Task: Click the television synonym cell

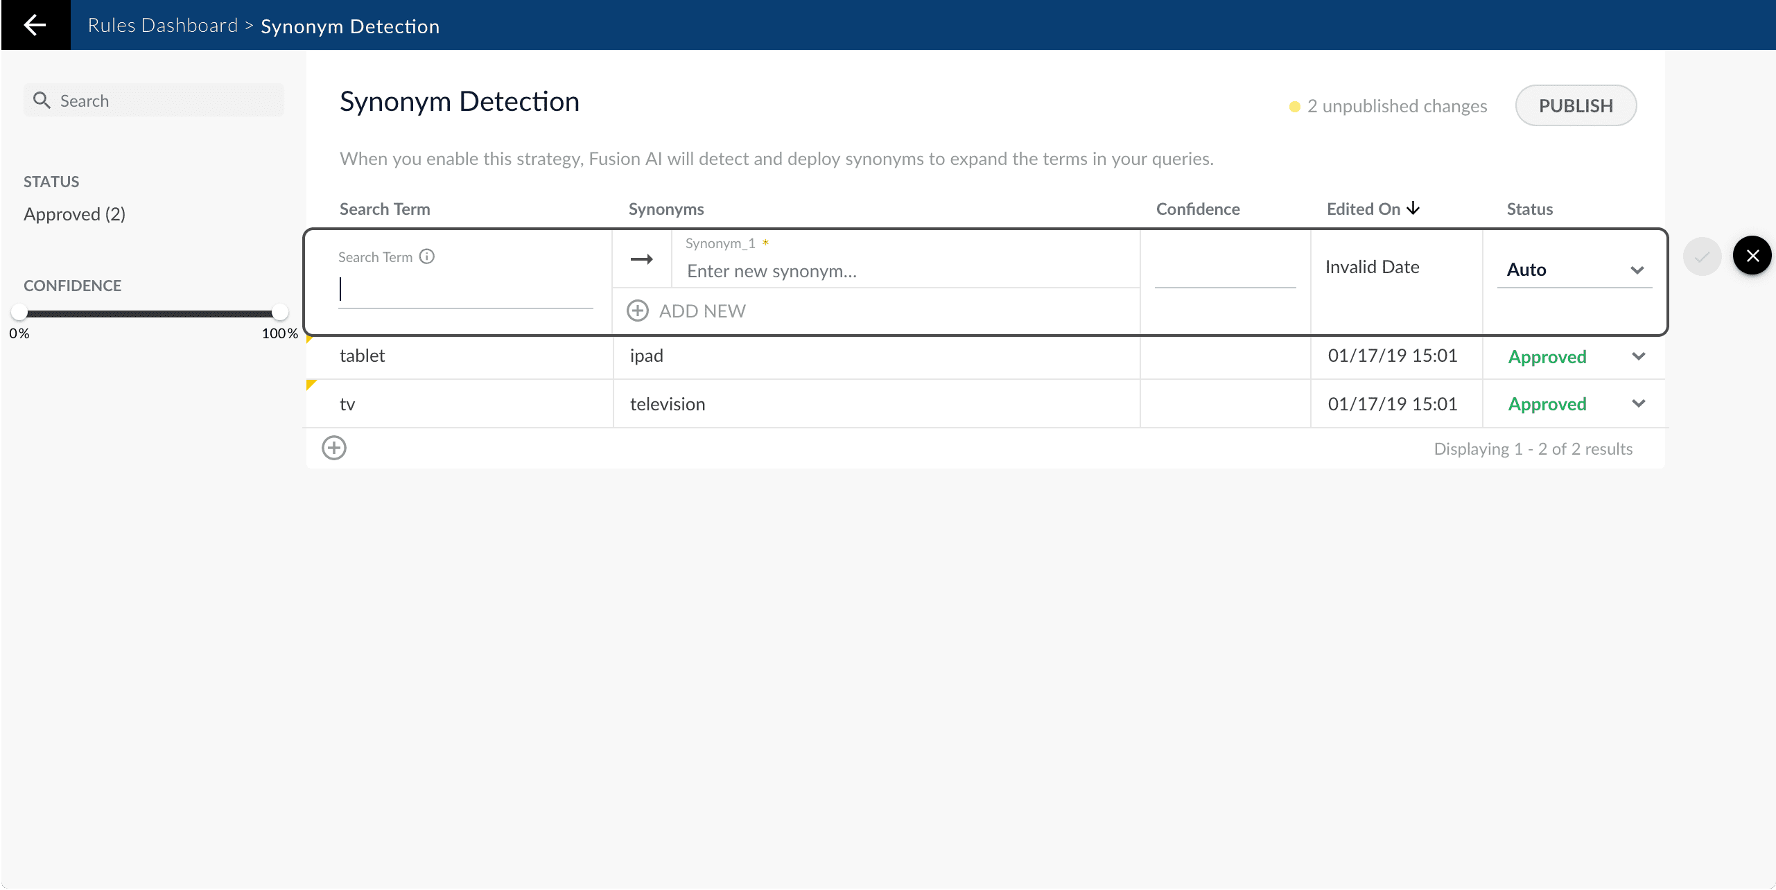Action: [x=667, y=404]
